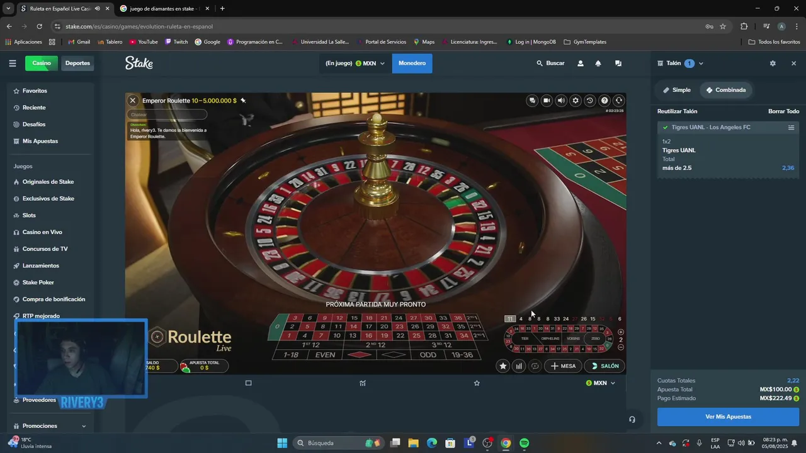Screen dimensions: 806x453
Task: Open roulette favorite bets star button
Action: tap(502, 366)
